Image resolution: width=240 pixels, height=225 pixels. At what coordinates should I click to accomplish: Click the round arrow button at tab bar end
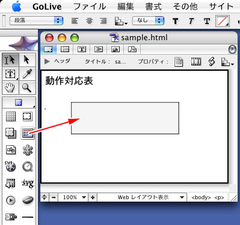click(x=232, y=49)
